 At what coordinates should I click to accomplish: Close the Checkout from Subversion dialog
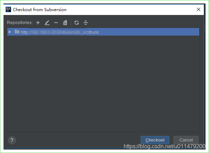(199, 9)
